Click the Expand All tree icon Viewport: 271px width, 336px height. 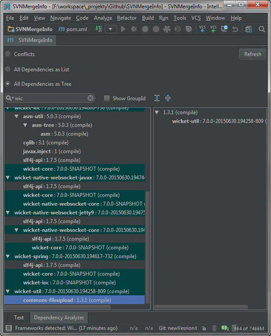(x=157, y=98)
